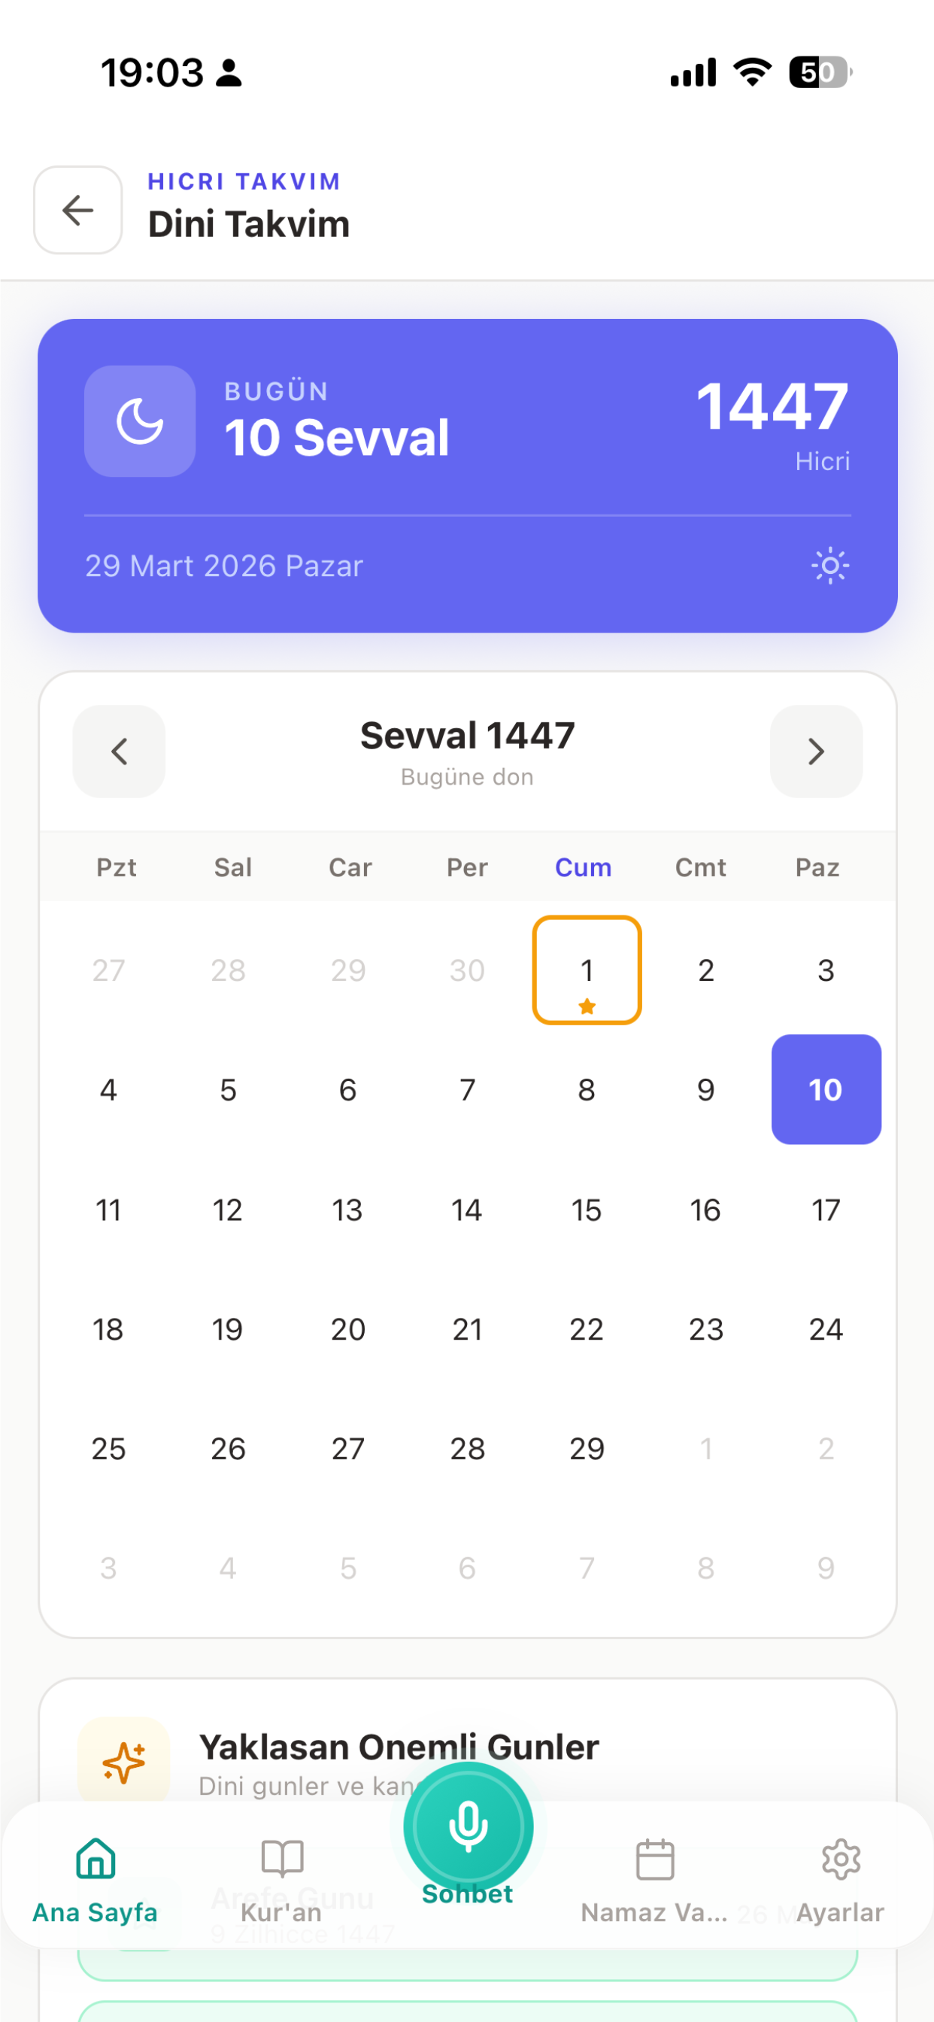Image resolution: width=934 pixels, height=2022 pixels.
Task: Go to next Hijri month
Action: 816,751
